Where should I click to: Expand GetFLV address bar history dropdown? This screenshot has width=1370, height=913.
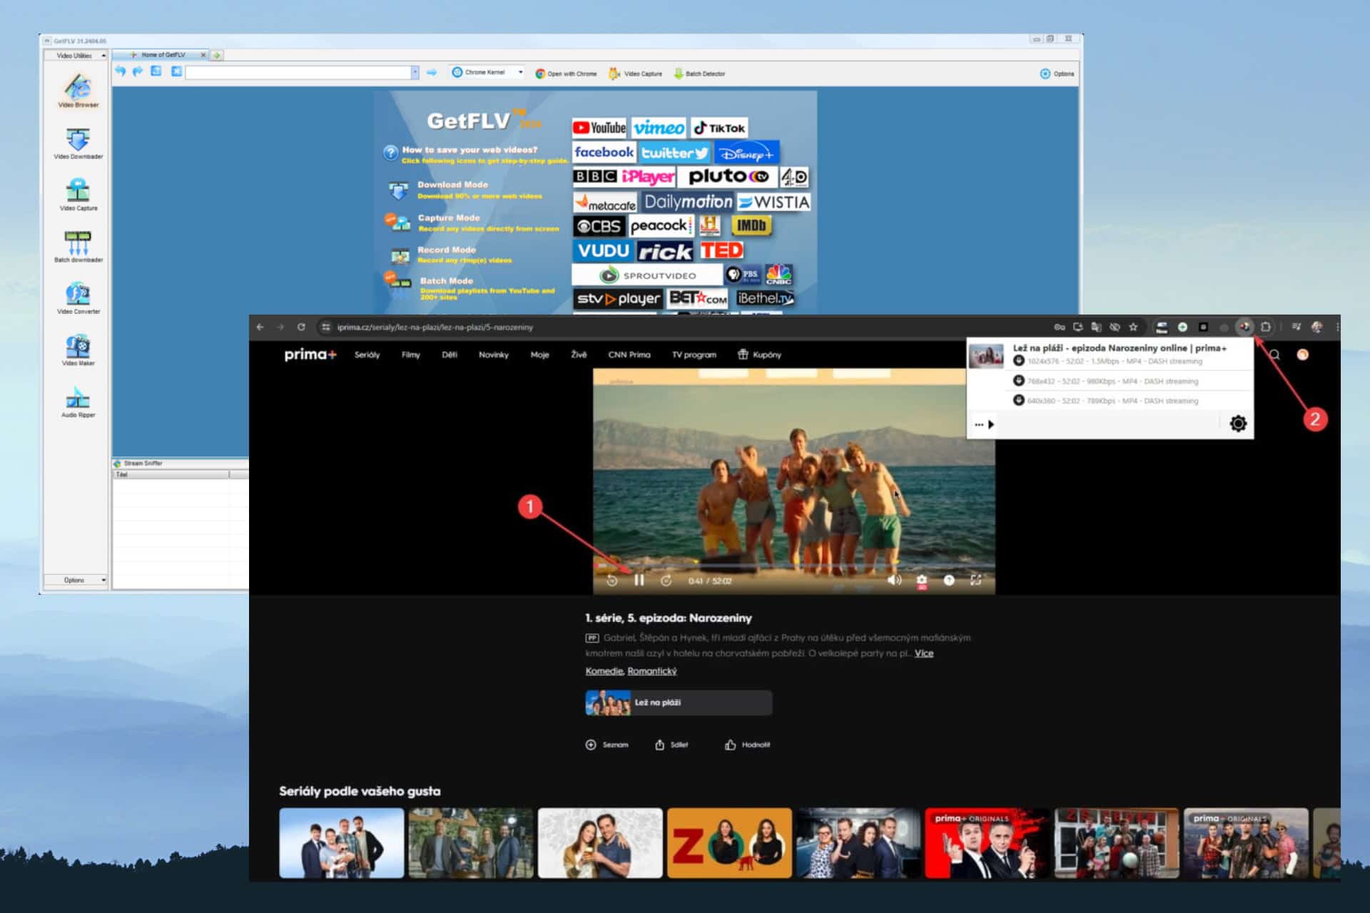point(415,72)
